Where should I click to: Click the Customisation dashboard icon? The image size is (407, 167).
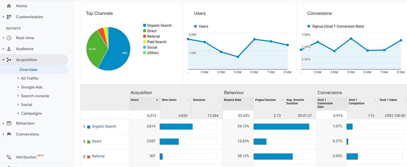coord(9,17)
